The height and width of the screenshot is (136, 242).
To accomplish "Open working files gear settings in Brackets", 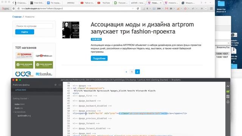I will (56, 85).
